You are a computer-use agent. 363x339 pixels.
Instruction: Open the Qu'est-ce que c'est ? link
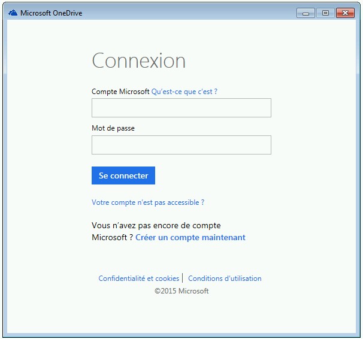pos(184,92)
